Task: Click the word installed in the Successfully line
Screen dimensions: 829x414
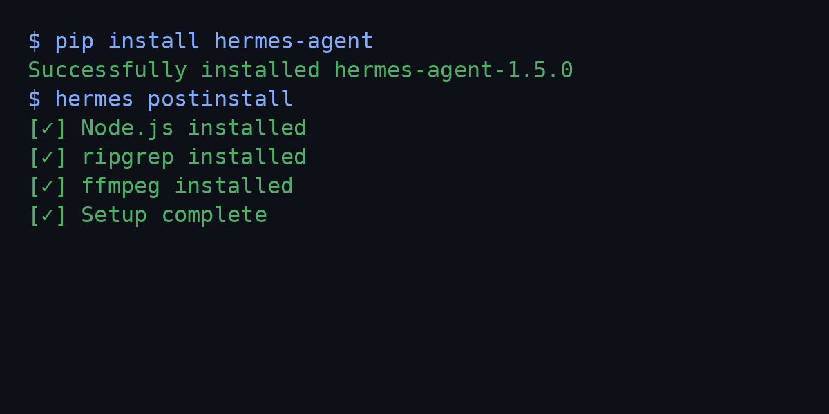Action: (x=260, y=70)
